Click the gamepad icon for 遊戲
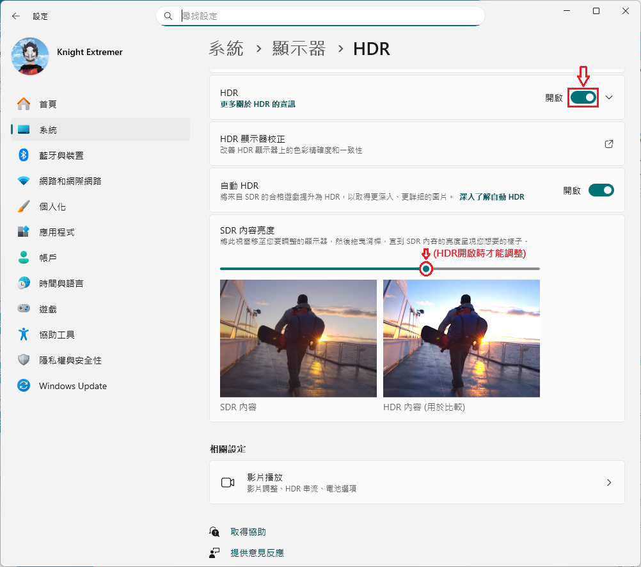641x567 pixels. [x=24, y=308]
